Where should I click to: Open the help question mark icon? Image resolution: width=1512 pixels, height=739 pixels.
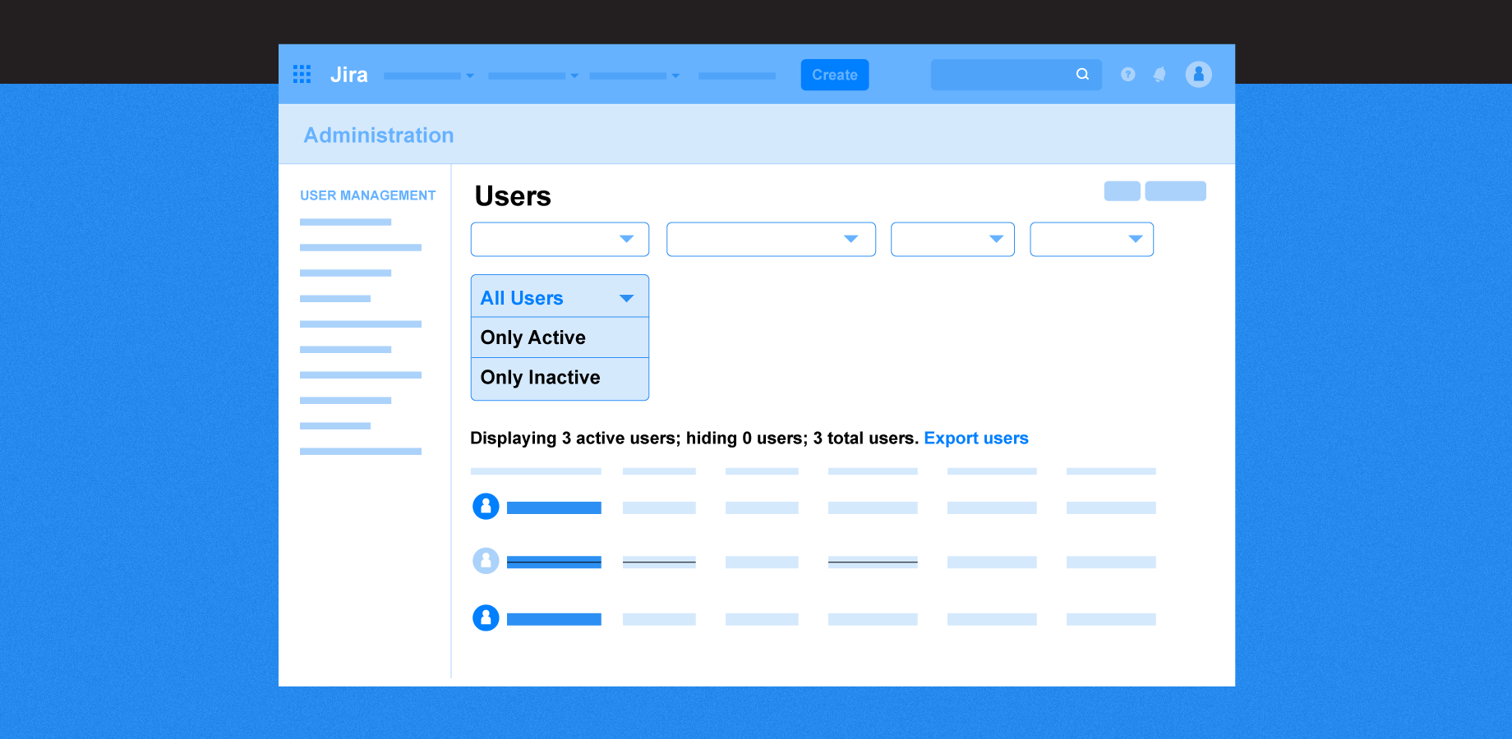[x=1128, y=75]
